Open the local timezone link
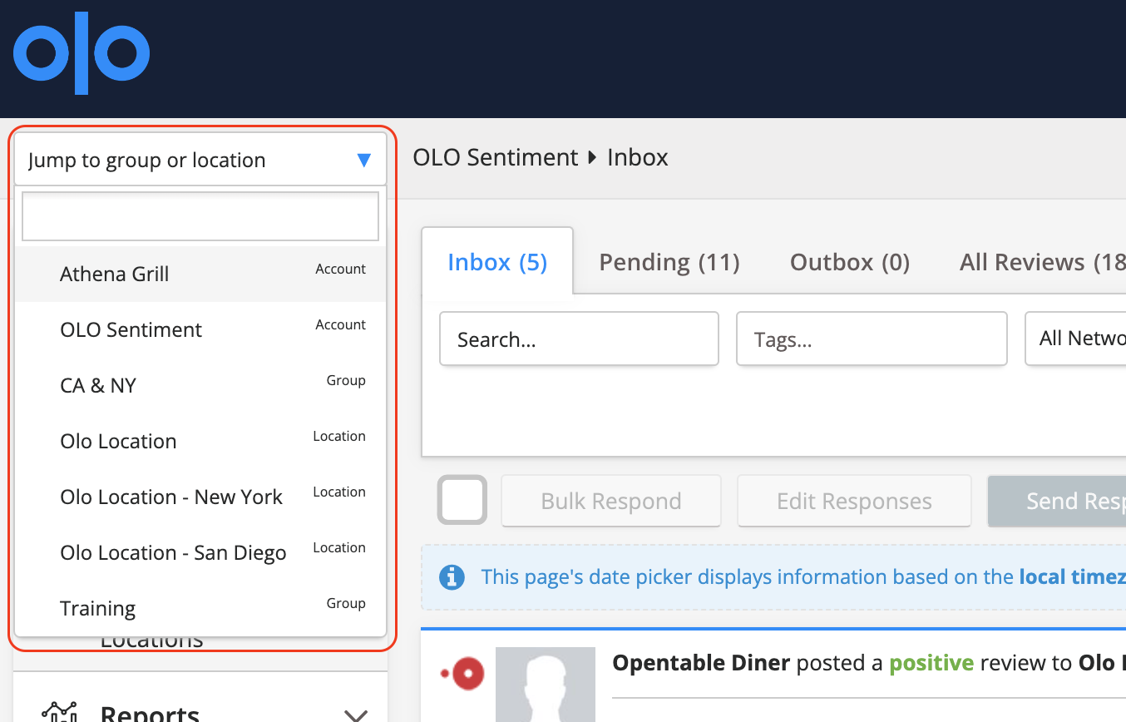1126x722 pixels. coord(1072,576)
